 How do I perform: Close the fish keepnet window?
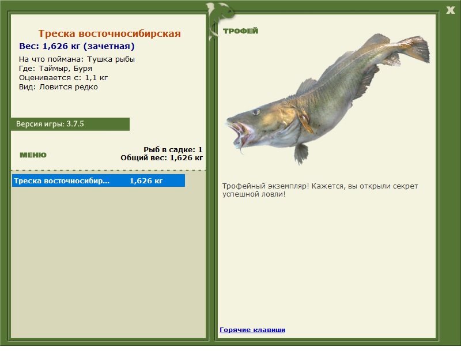[x=450, y=10]
